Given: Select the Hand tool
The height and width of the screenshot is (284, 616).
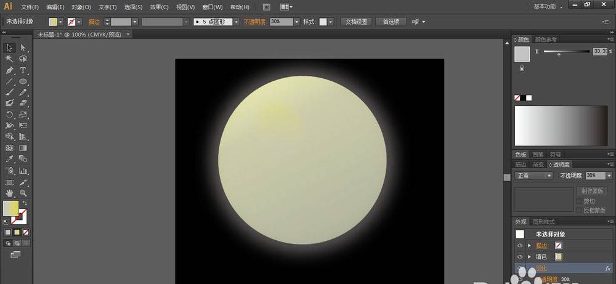Looking at the screenshot, I should (10, 193).
